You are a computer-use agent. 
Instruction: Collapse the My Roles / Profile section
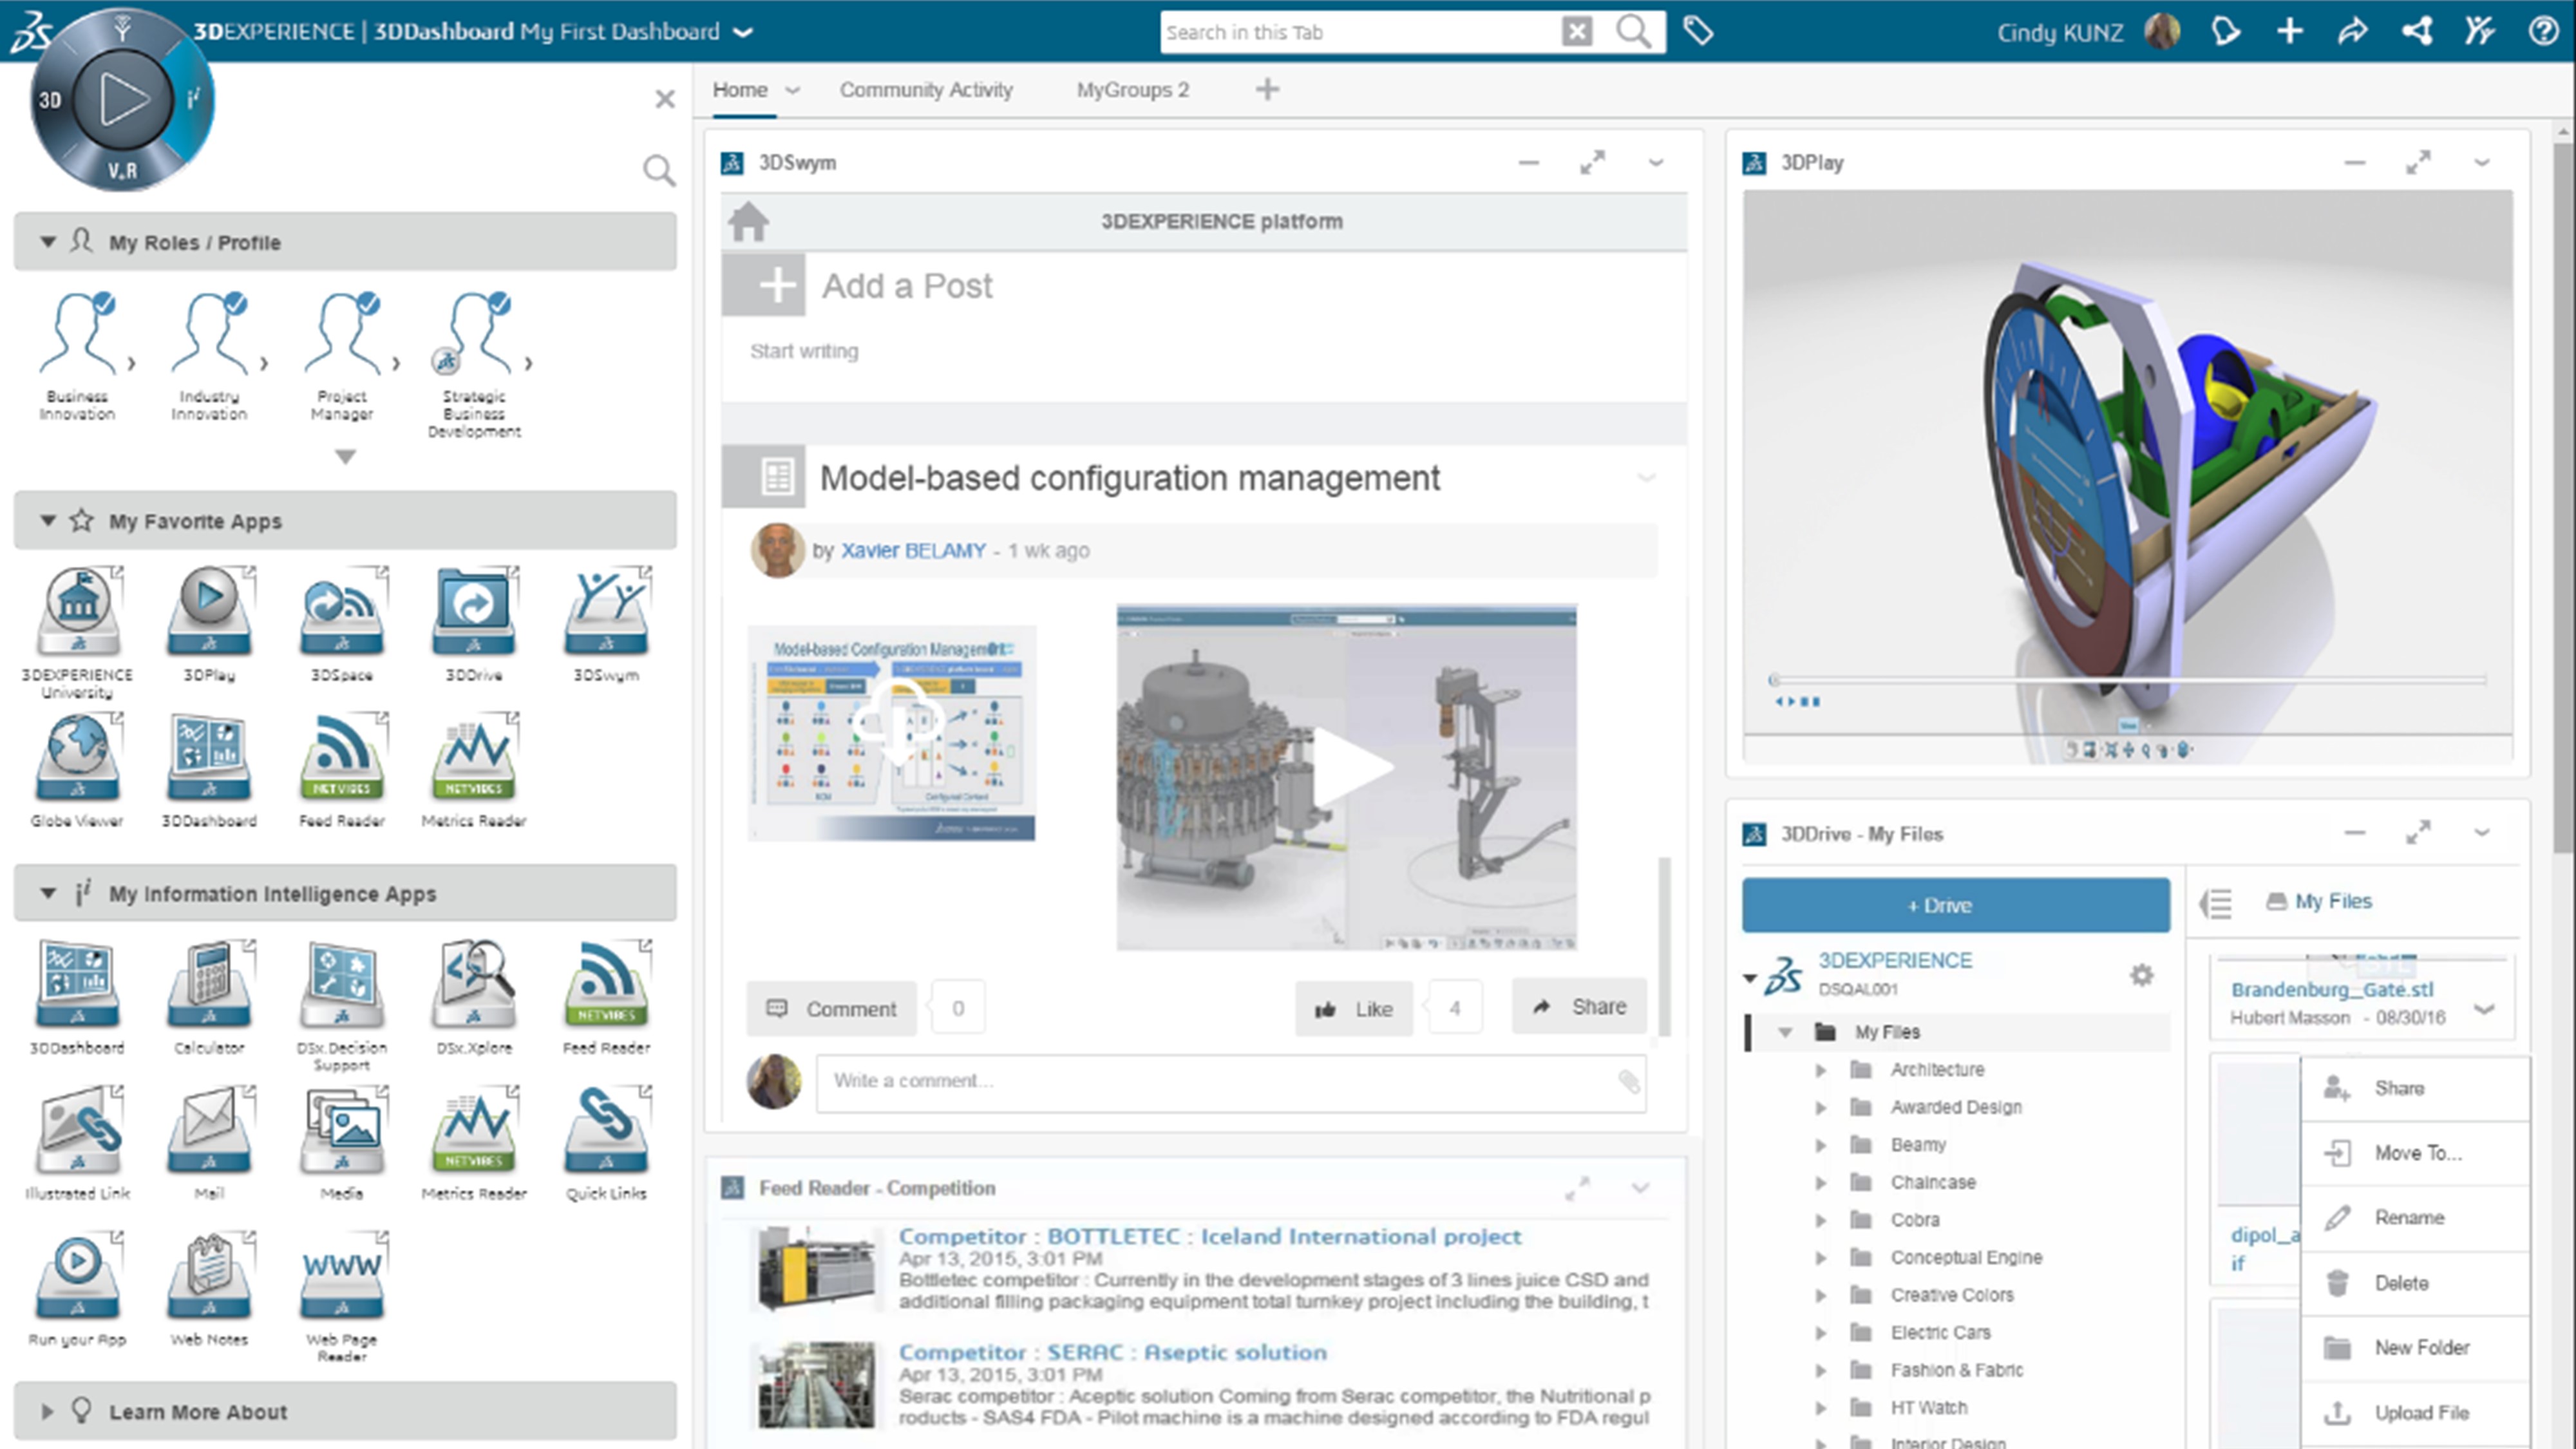tap(47, 242)
